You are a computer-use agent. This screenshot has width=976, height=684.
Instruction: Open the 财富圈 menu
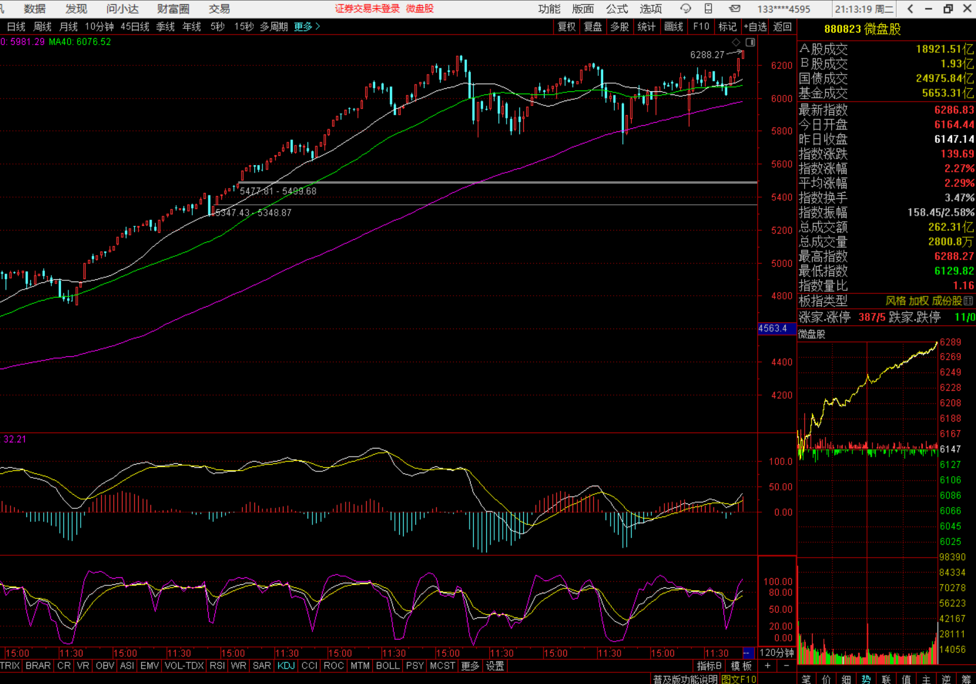tap(173, 9)
